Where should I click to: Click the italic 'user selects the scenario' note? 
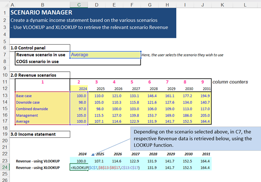183,55
